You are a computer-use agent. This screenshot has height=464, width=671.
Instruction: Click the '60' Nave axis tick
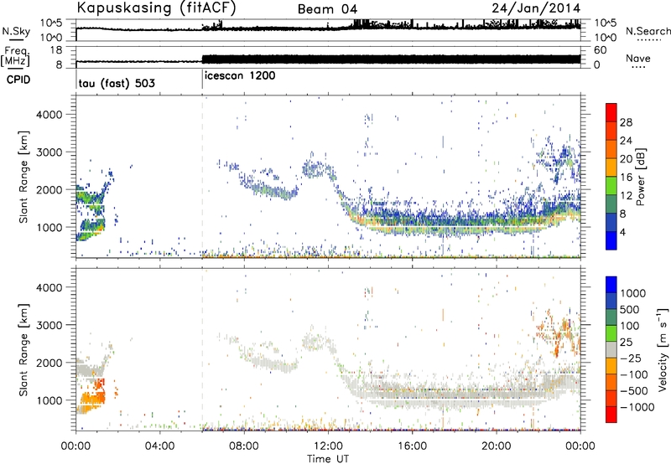tap(601, 50)
